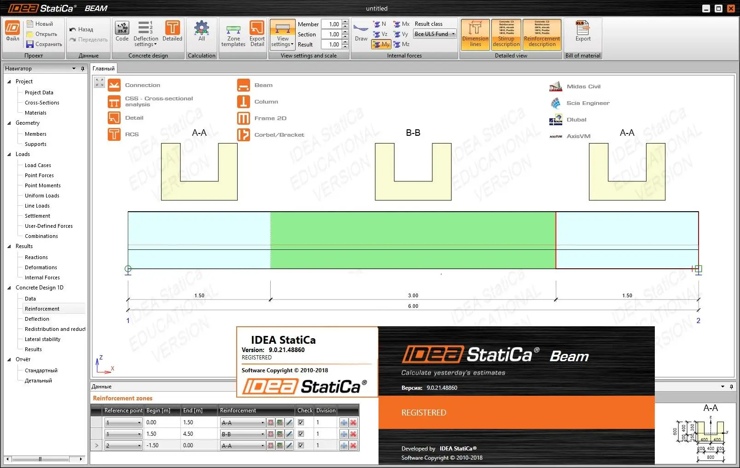Open the Column module
Screen dimensions: 740x468
click(257, 102)
